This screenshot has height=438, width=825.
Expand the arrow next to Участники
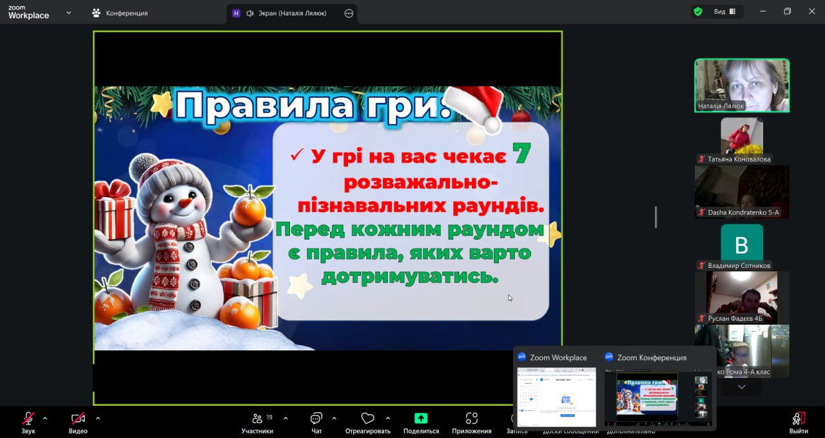[x=286, y=418]
